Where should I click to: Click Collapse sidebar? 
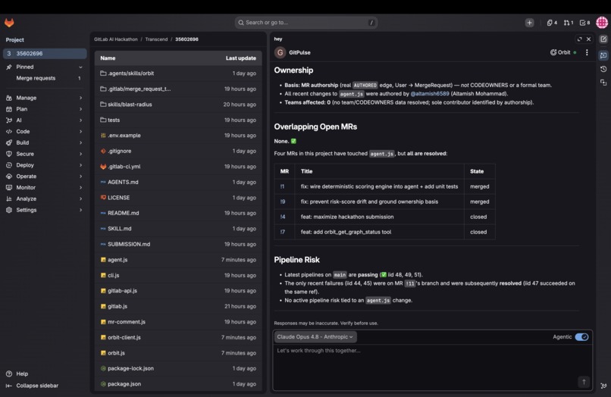[32, 386]
